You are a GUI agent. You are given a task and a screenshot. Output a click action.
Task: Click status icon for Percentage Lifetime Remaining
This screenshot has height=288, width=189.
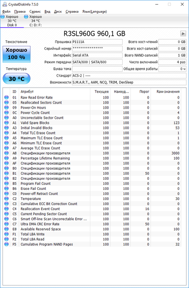tap(7, 158)
